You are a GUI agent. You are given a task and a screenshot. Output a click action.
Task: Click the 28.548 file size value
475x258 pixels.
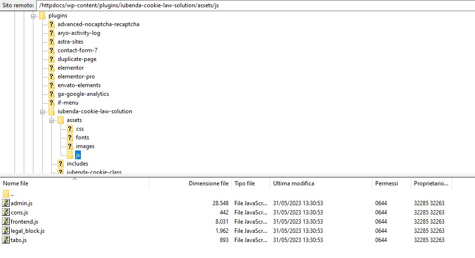(220, 203)
